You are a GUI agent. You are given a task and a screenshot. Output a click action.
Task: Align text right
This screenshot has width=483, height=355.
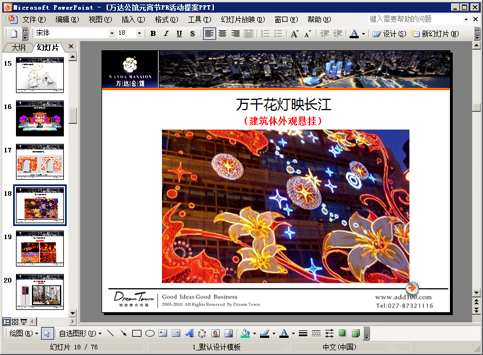pos(236,34)
